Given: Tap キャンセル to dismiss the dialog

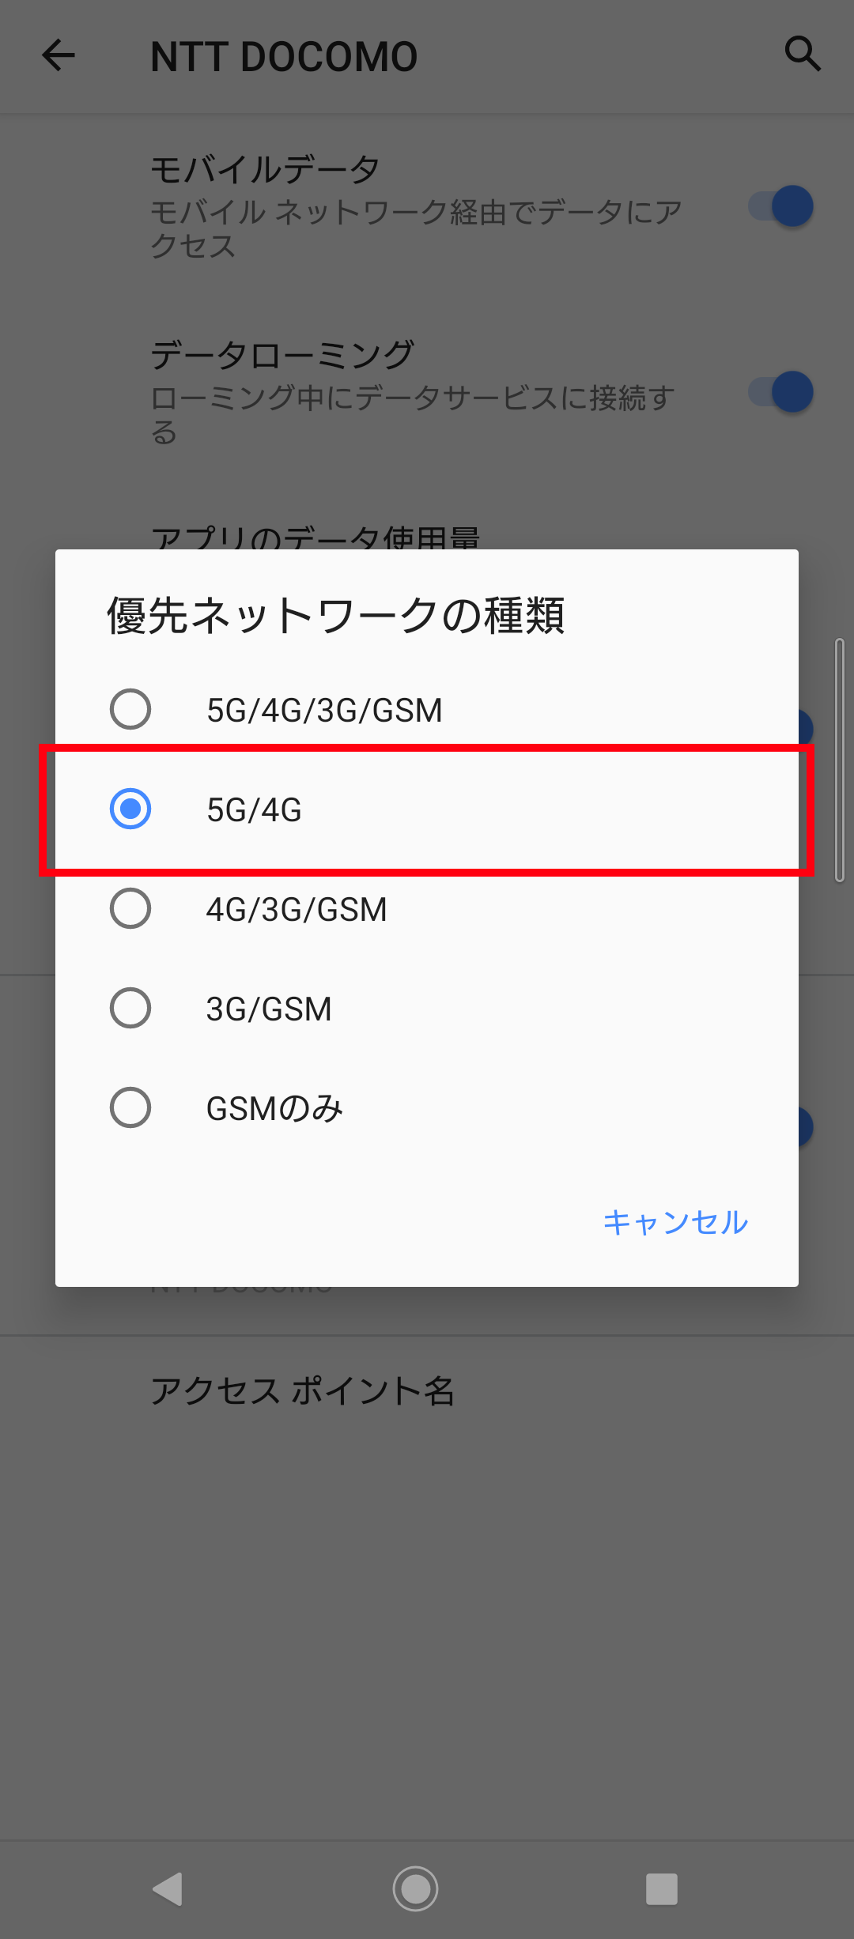Looking at the screenshot, I should [x=676, y=1222].
